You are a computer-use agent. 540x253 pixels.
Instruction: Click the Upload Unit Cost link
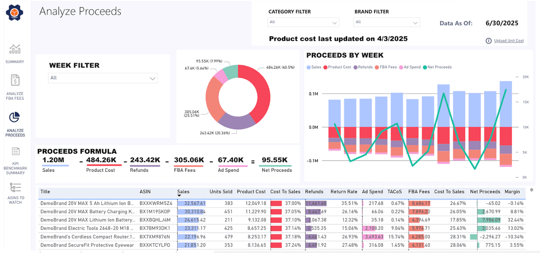click(x=509, y=41)
